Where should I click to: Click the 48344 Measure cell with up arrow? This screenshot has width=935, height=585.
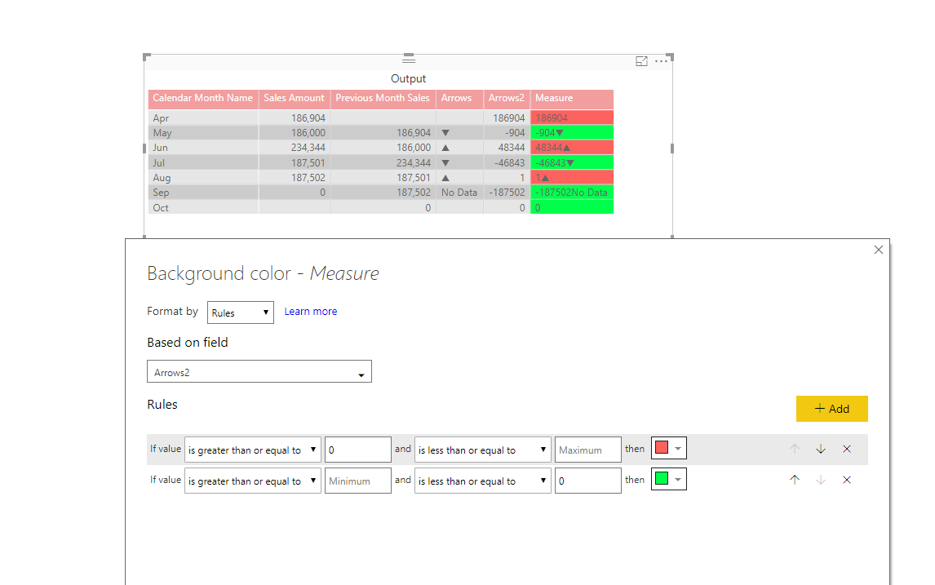[x=572, y=148]
